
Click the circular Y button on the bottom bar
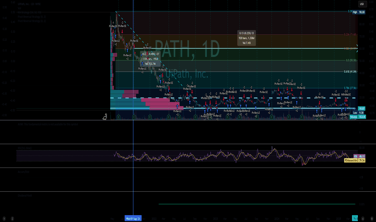(x=4, y=219)
